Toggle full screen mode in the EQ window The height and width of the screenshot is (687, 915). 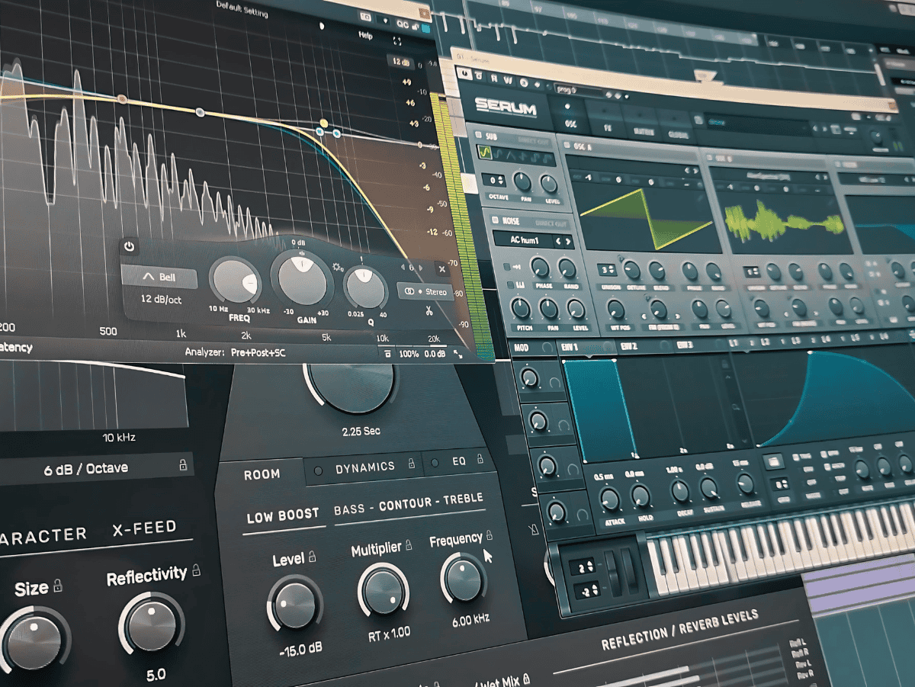click(x=397, y=40)
